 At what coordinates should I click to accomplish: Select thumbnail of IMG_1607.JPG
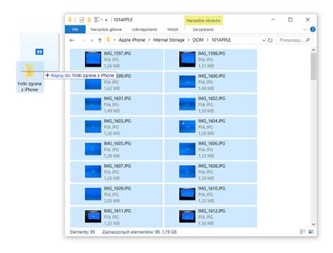coord(93,171)
